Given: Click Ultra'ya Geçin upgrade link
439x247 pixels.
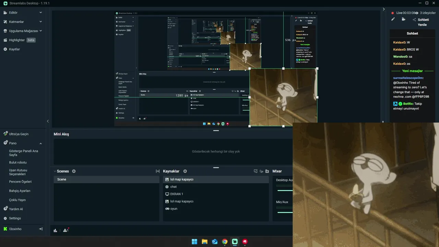Looking at the screenshot, I should pos(19,134).
